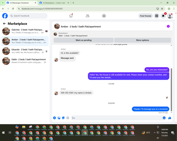Viewport: 177px width, 141px height.
Task: Show hidden system tray icons chevron
Action: (154, 133)
